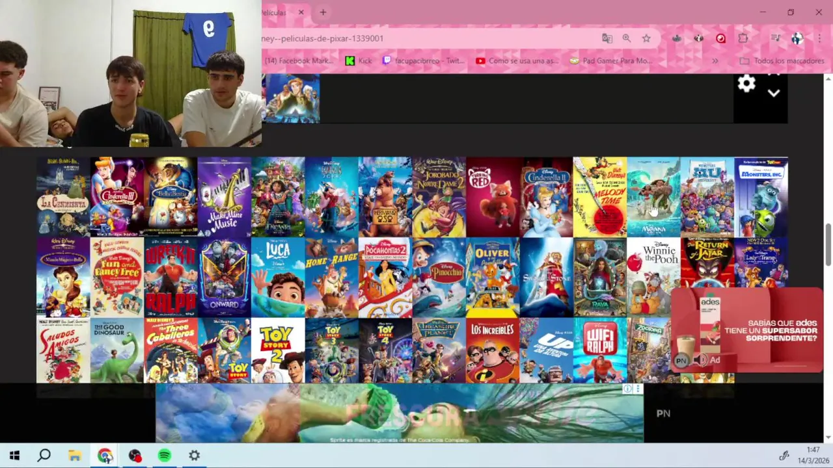This screenshot has width=833, height=468.
Task: Open the Windows Start menu
Action: pos(14,456)
